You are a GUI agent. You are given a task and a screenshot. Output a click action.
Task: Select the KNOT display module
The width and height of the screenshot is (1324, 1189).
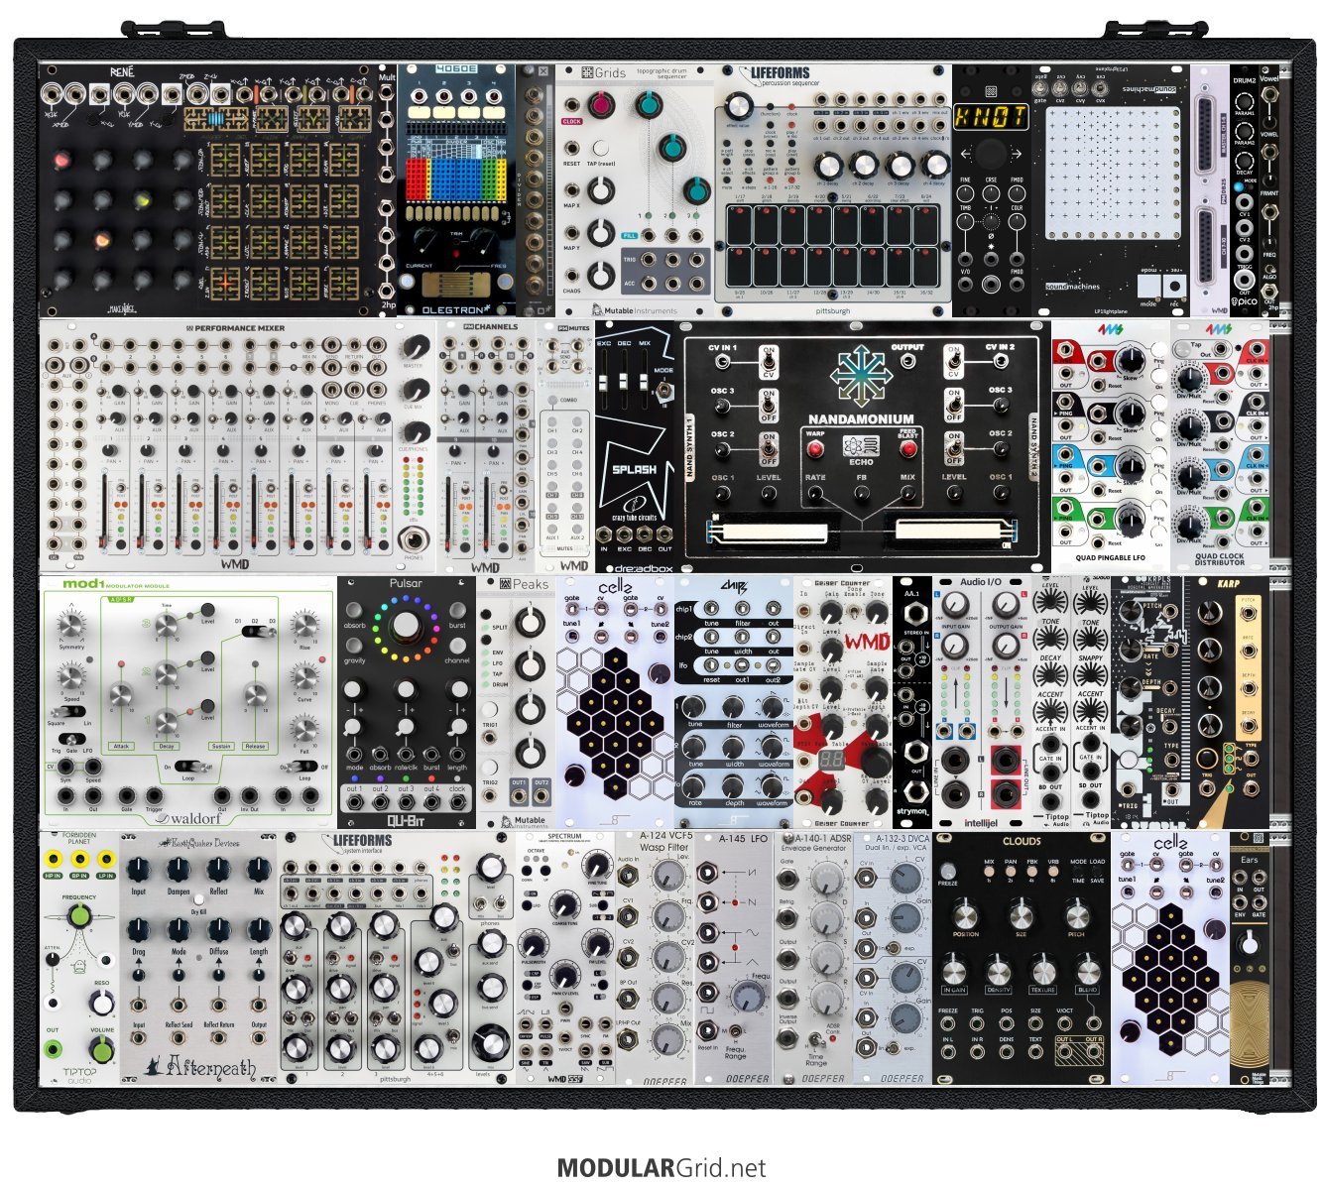click(x=991, y=190)
